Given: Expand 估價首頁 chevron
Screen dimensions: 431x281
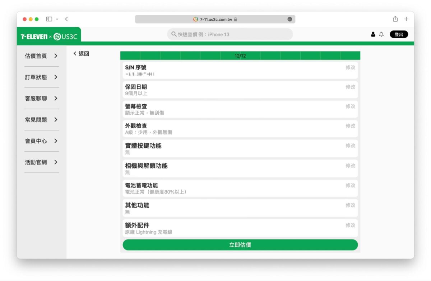Looking at the screenshot, I should pos(56,56).
